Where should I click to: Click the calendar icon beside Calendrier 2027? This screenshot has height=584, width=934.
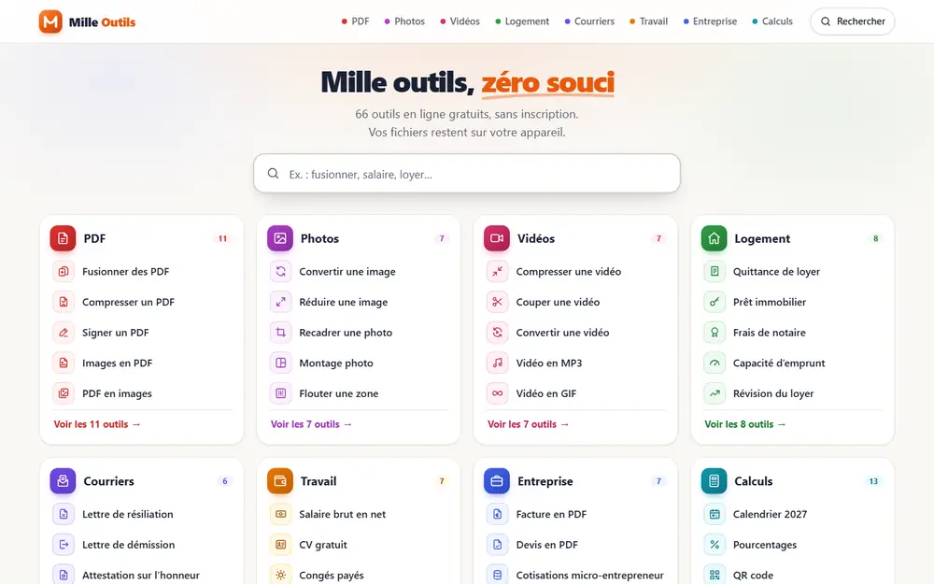pyautogui.click(x=715, y=514)
